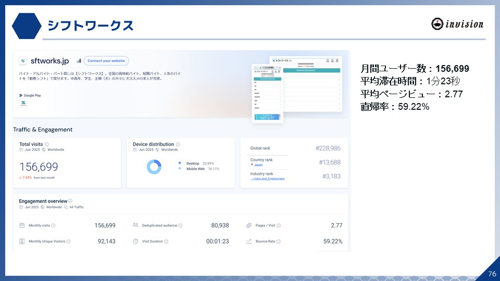Click the Global rank value #228,986
This screenshot has height=281, width=500.
point(328,148)
